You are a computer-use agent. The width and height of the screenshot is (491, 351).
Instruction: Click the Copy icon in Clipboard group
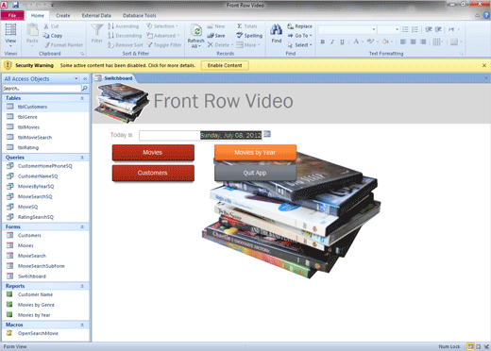click(46, 36)
